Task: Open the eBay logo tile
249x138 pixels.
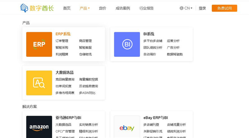Action: (x=127, y=127)
